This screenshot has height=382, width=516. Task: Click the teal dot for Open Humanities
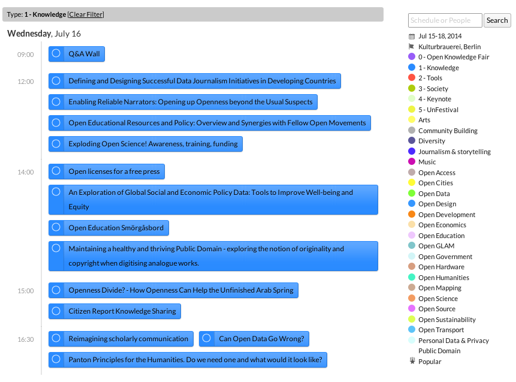tap(412, 277)
